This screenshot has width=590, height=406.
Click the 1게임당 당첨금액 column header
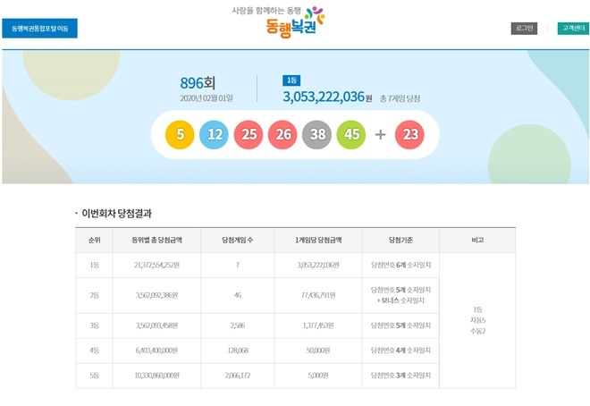[x=318, y=240]
